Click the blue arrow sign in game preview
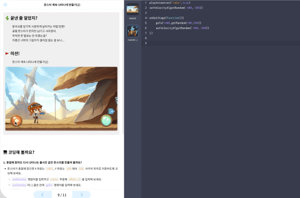 tap(112, 111)
